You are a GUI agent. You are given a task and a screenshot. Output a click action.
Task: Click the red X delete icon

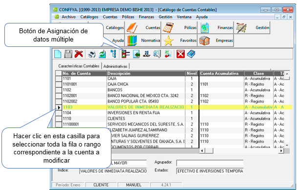point(79,54)
